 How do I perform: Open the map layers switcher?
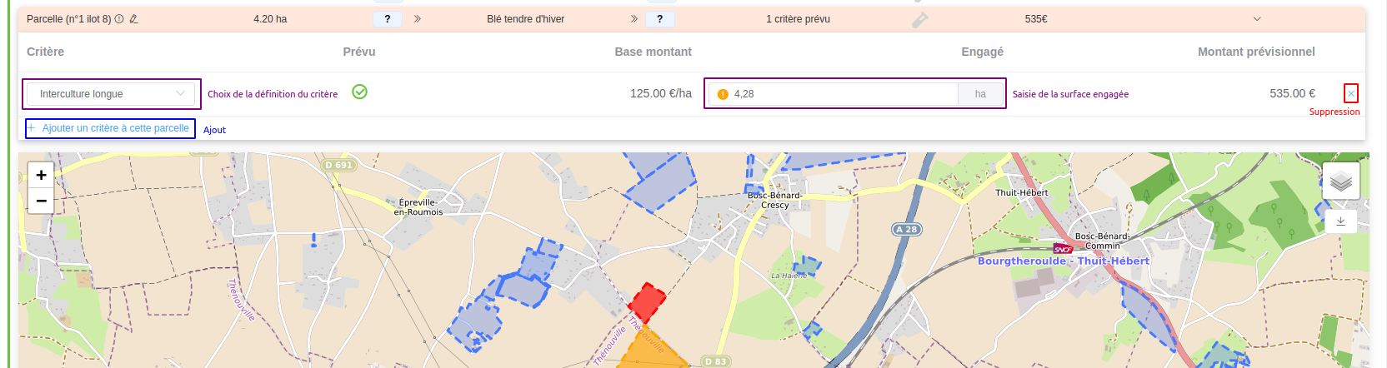(1340, 181)
